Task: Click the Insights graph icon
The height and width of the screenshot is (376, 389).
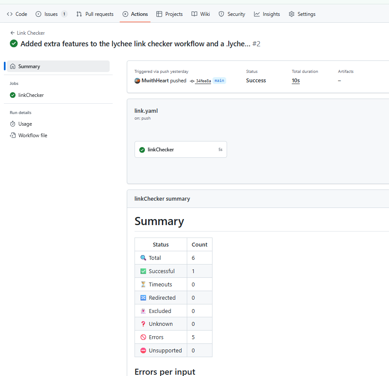Action: coord(257,14)
